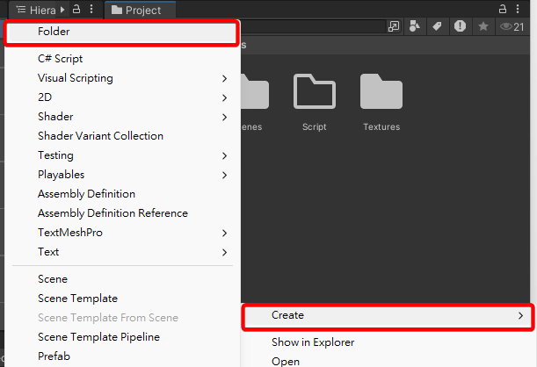Click the open in new window search icon

394,27
